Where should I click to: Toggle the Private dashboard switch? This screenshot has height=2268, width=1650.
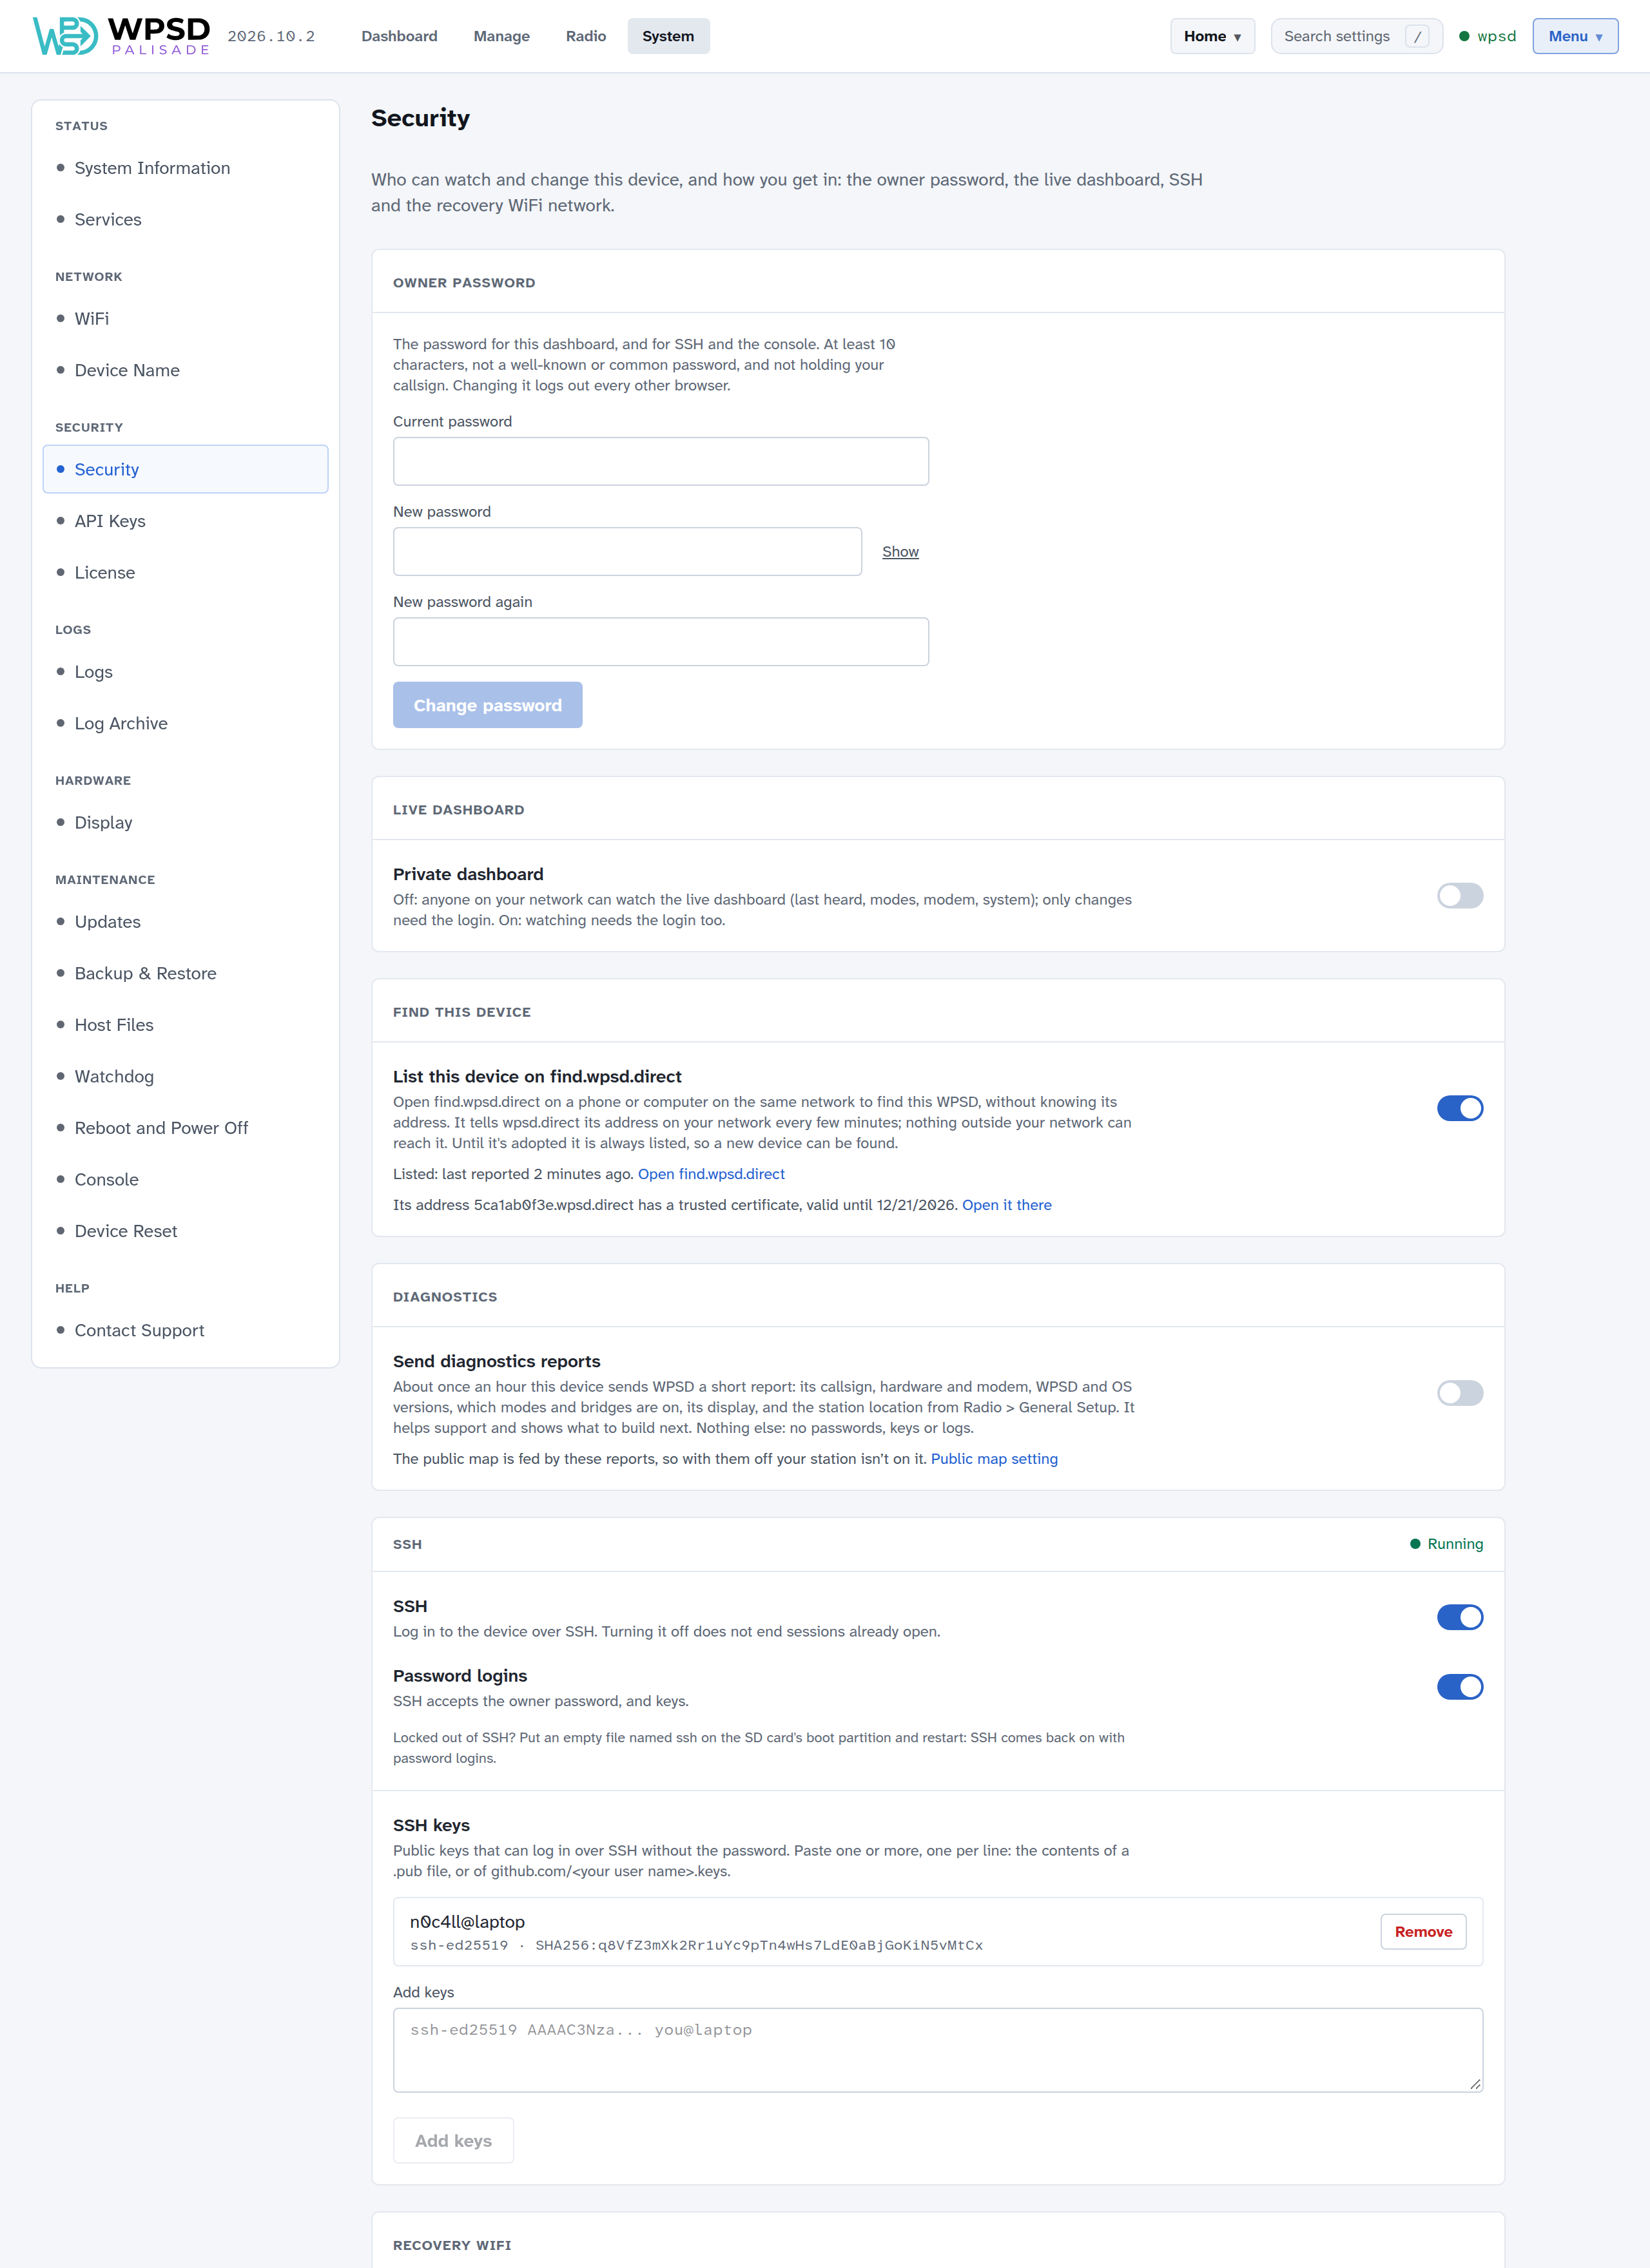point(1459,895)
